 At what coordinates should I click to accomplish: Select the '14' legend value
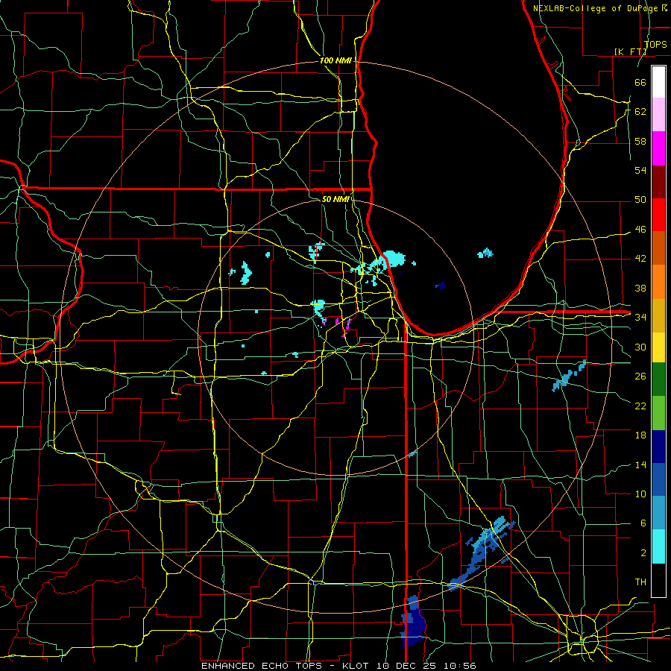[x=640, y=464]
